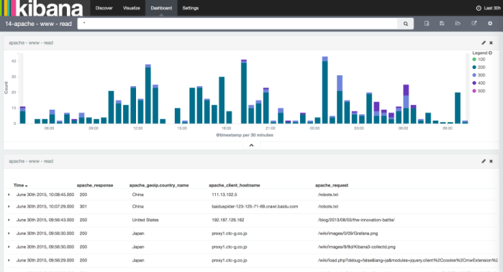Click the 301 response cell
Viewport: 503px width, 272px height.
(x=83, y=207)
